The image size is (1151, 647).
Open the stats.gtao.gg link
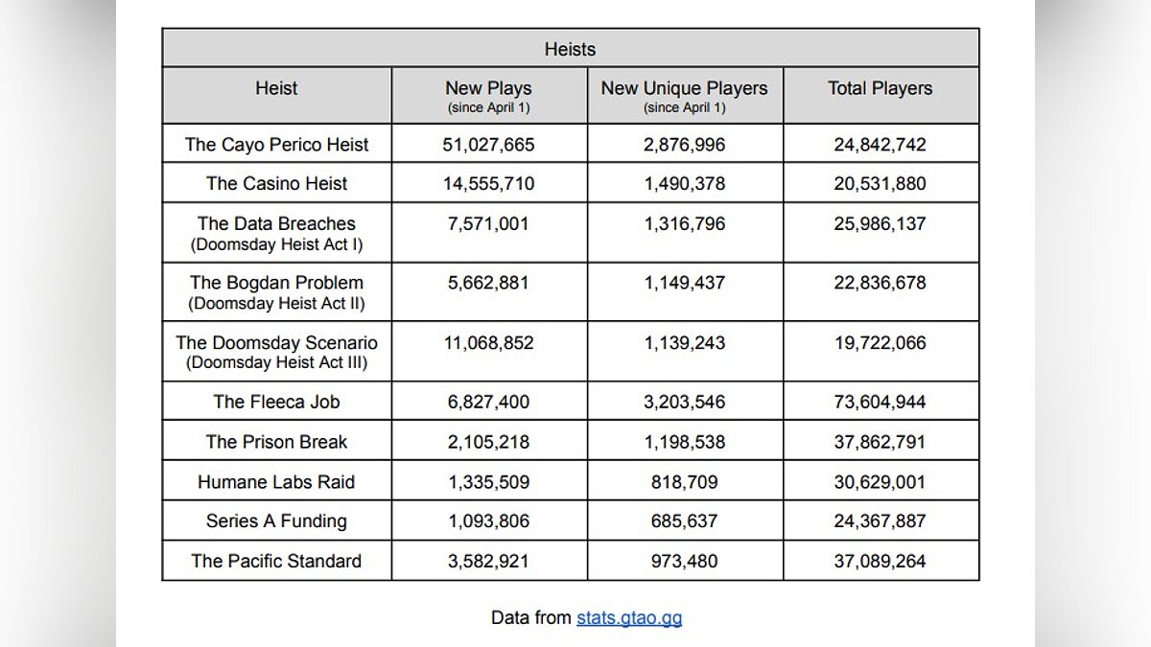click(629, 617)
